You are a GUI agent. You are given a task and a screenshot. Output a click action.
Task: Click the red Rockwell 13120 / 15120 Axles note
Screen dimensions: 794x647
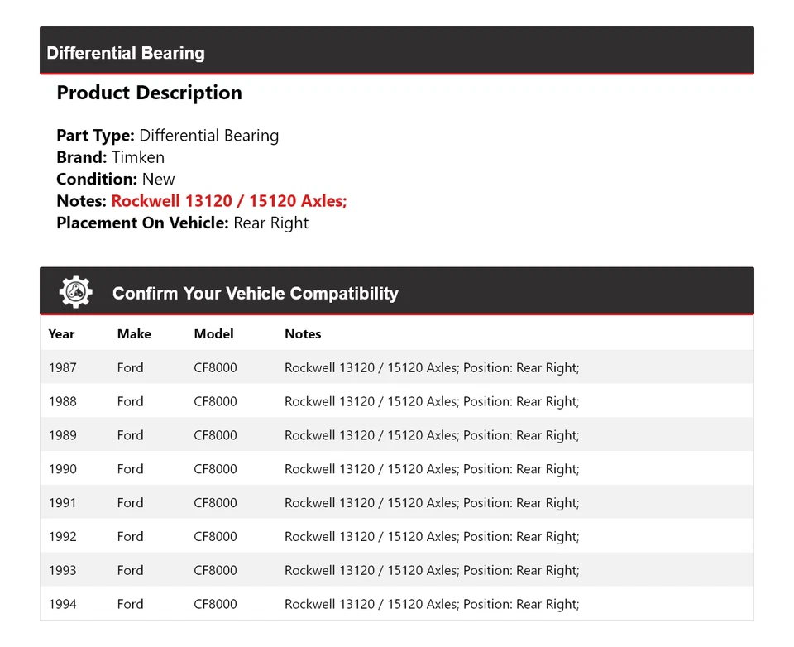tap(229, 201)
